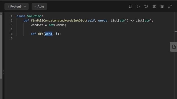Format code with the curly braces icon
177x99 pixels.
click(x=138, y=6)
